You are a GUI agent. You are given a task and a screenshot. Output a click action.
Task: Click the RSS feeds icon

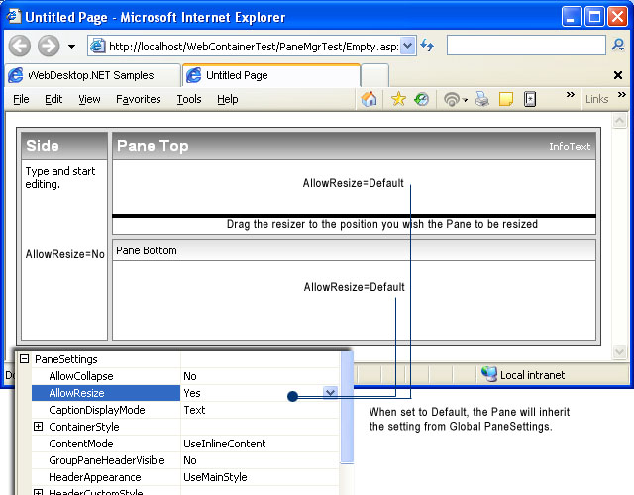tap(452, 99)
